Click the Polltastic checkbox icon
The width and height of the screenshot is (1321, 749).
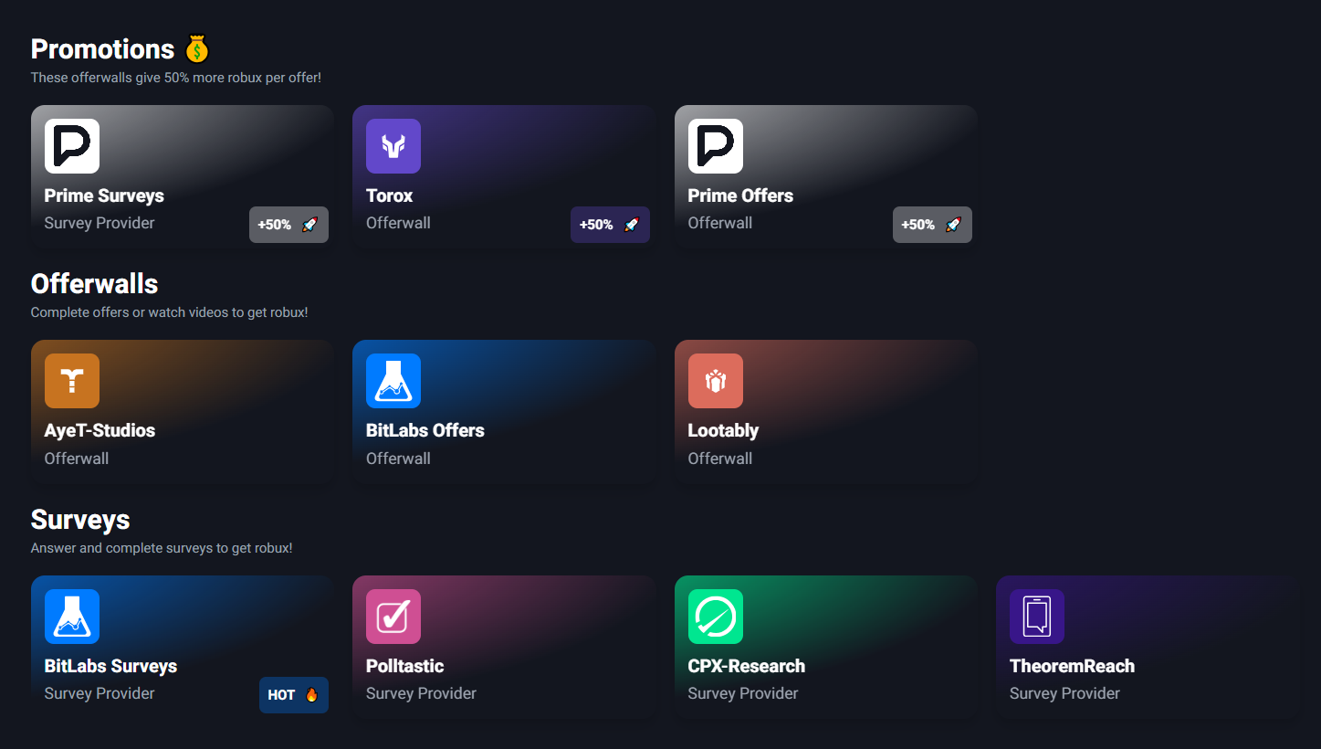(393, 617)
